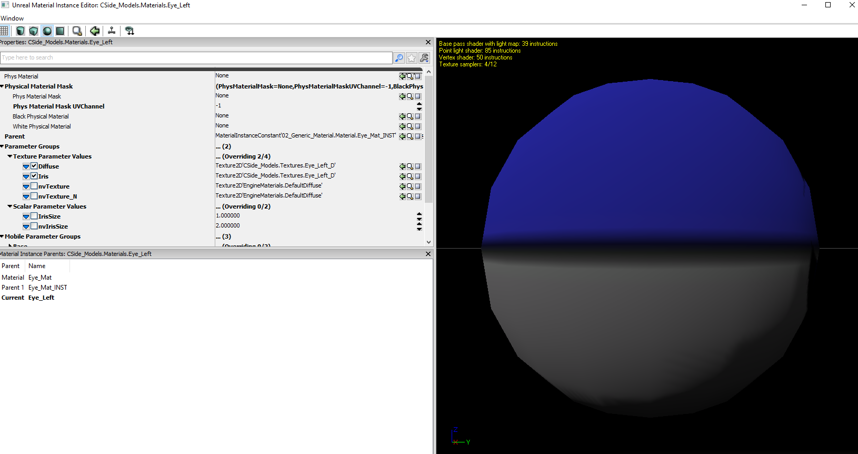Click the magnifier icon on the nvTexture row
The width and height of the screenshot is (858, 454).
(410, 186)
